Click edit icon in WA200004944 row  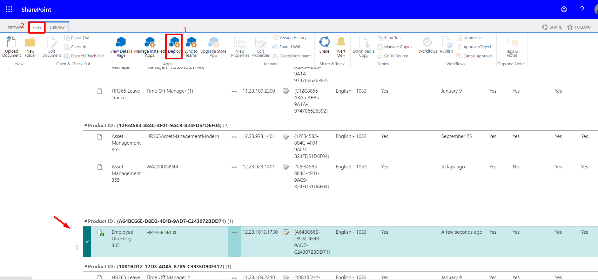coord(286,167)
